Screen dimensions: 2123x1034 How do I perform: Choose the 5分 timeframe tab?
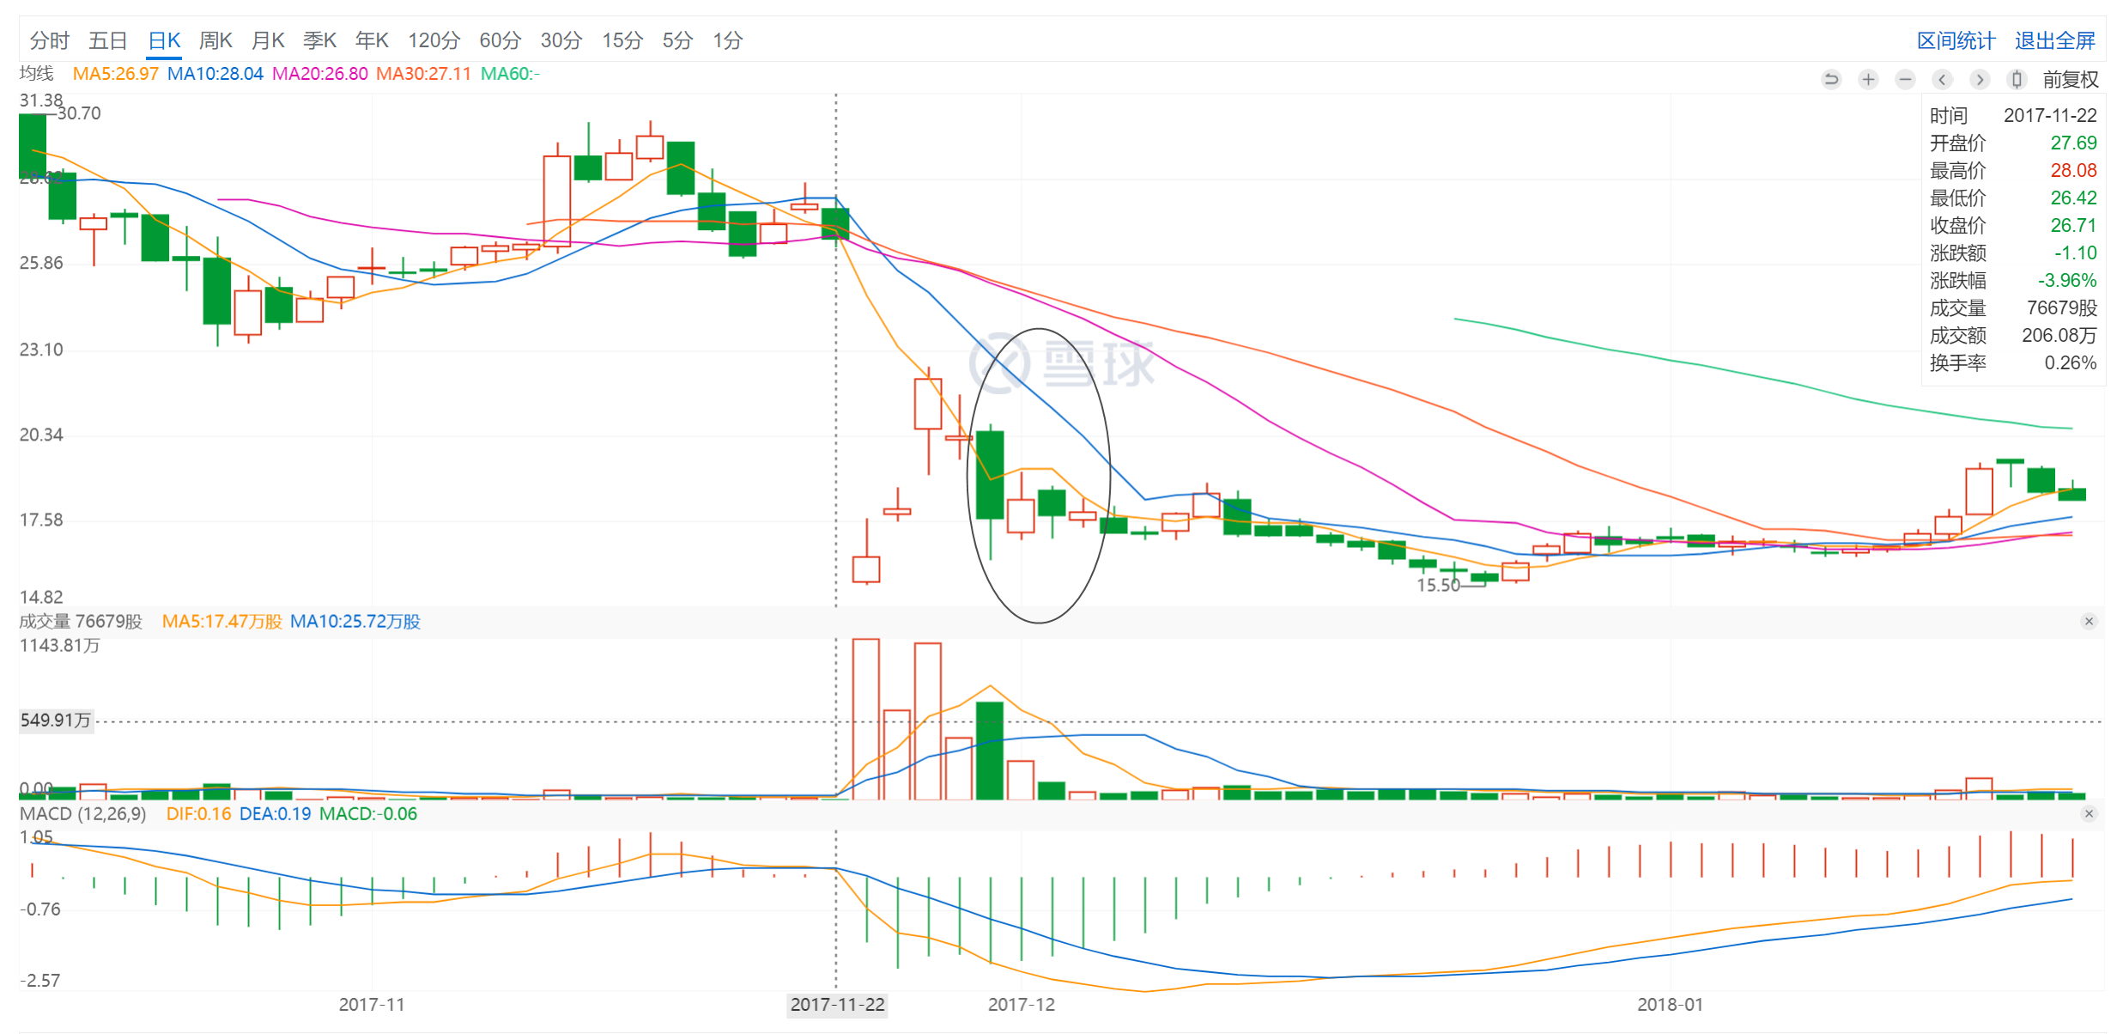pyautogui.click(x=676, y=40)
